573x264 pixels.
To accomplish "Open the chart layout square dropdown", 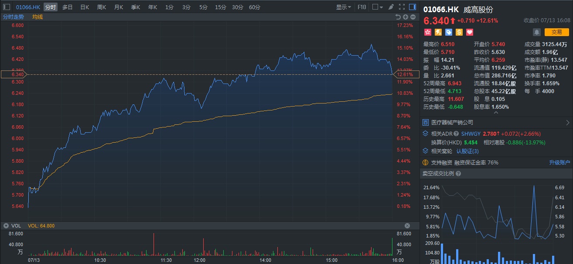I will [x=377, y=7].
